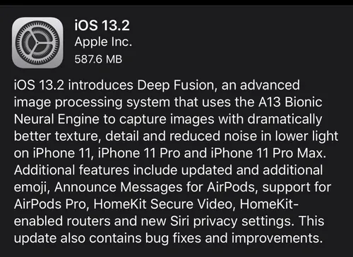Select the iOS 13.2 update title
This screenshot has width=353, height=257.
pos(102,25)
